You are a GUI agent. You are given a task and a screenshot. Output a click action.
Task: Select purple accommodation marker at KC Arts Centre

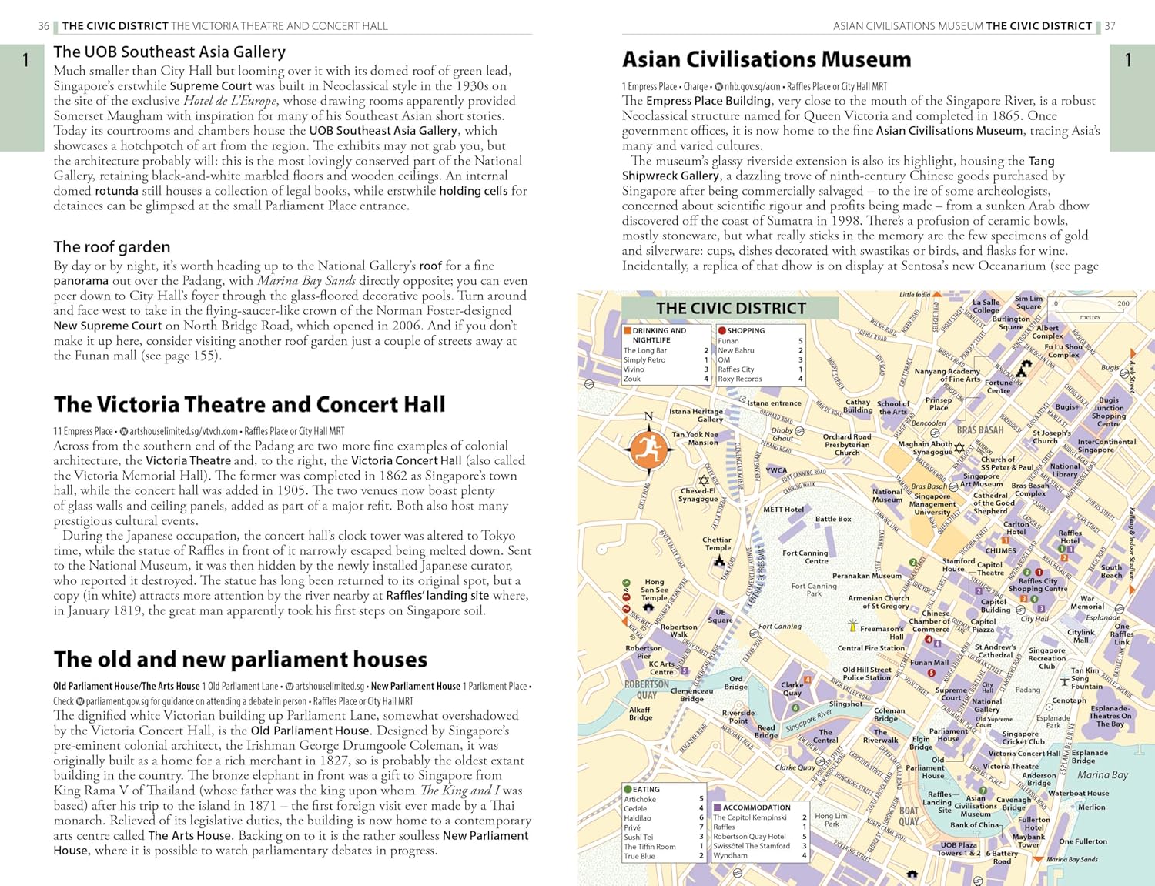(685, 671)
